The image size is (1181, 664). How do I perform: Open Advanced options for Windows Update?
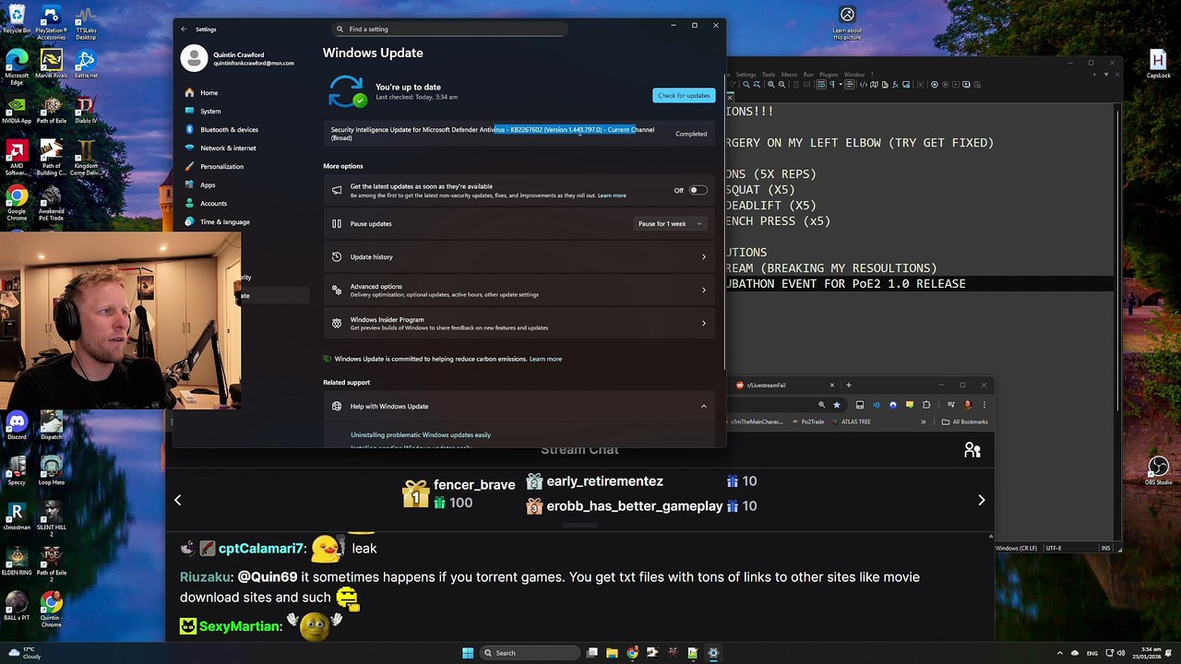coord(519,290)
